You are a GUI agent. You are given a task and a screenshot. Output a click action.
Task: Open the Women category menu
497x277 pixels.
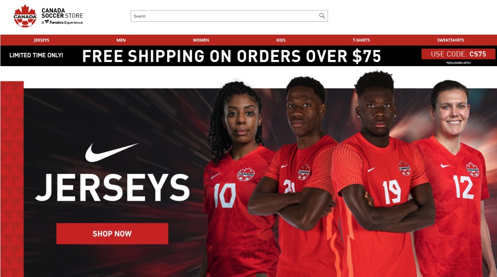click(201, 40)
